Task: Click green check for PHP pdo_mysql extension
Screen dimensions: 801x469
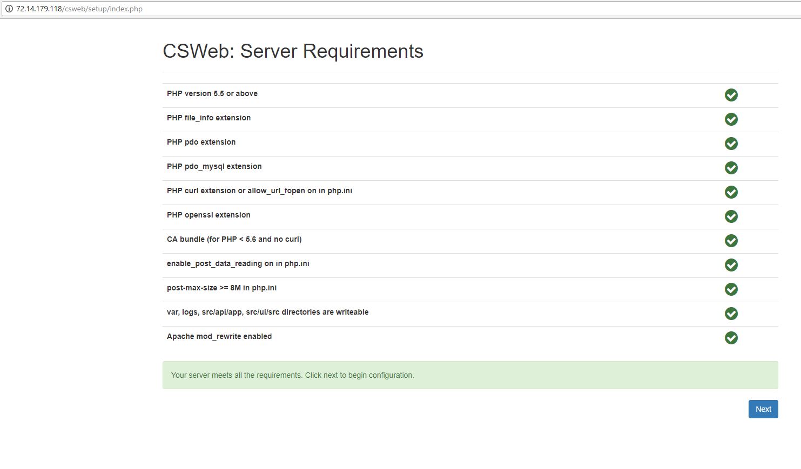Action: [x=731, y=168]
